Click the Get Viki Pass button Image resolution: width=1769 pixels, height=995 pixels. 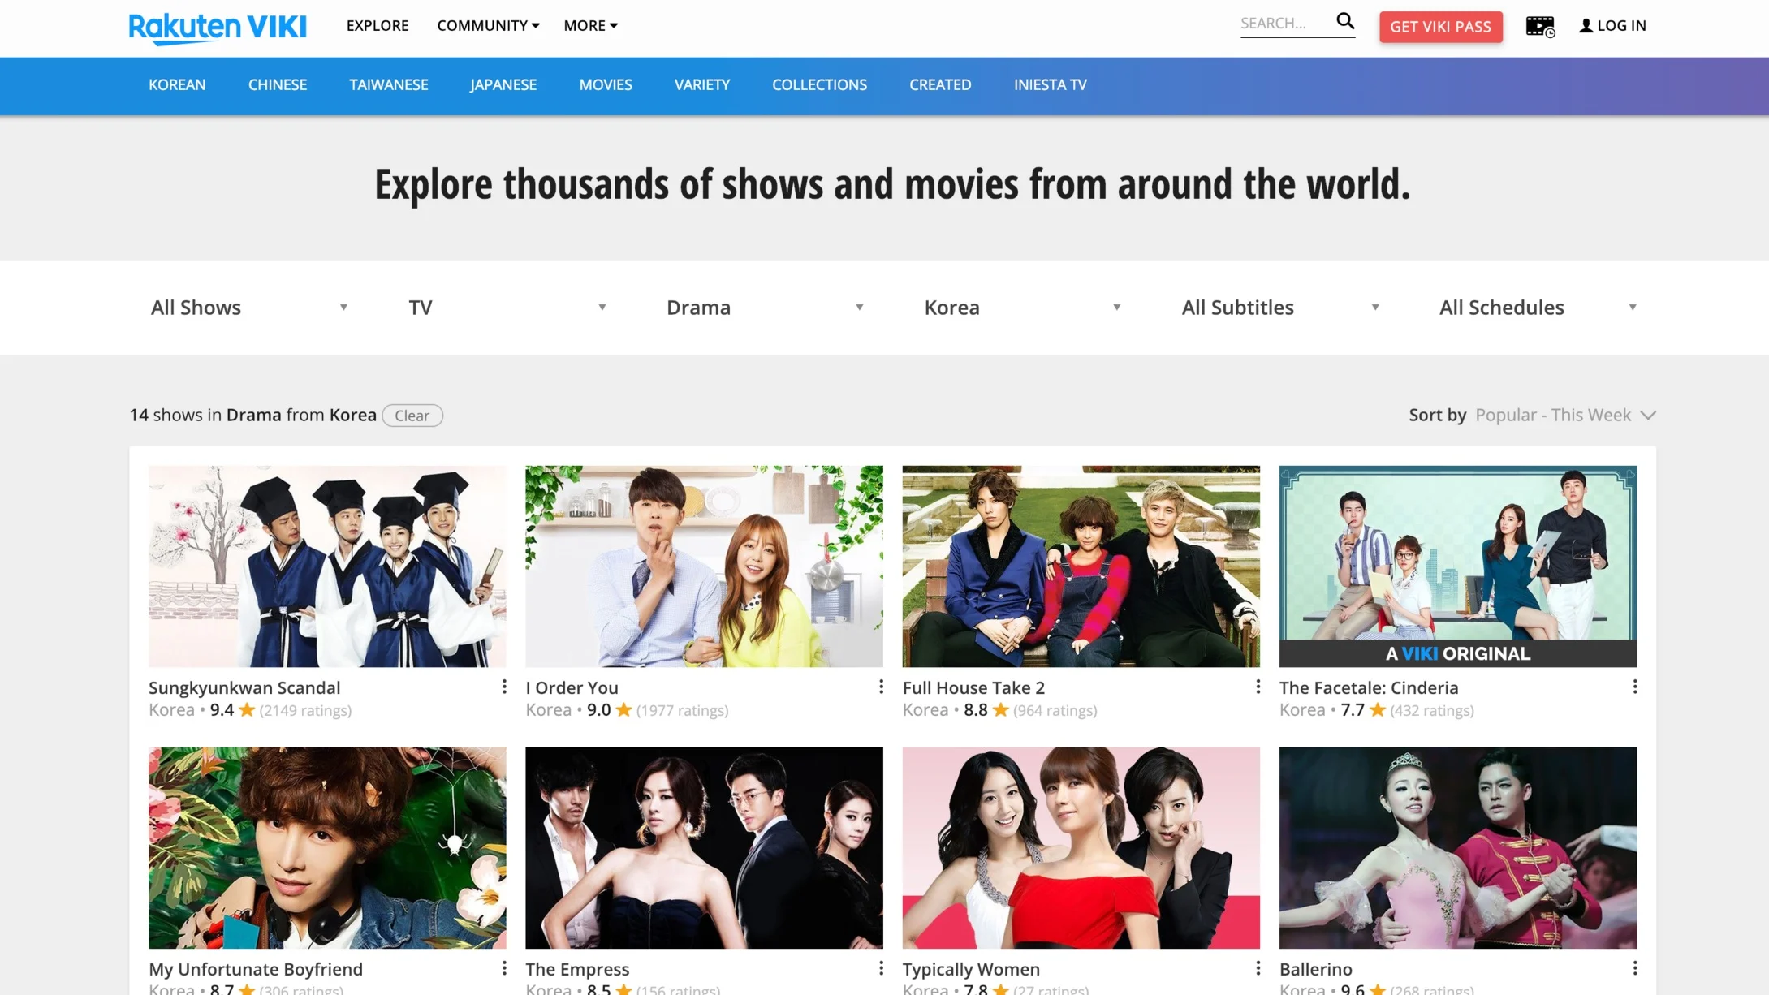click(x=1441, y=27)
